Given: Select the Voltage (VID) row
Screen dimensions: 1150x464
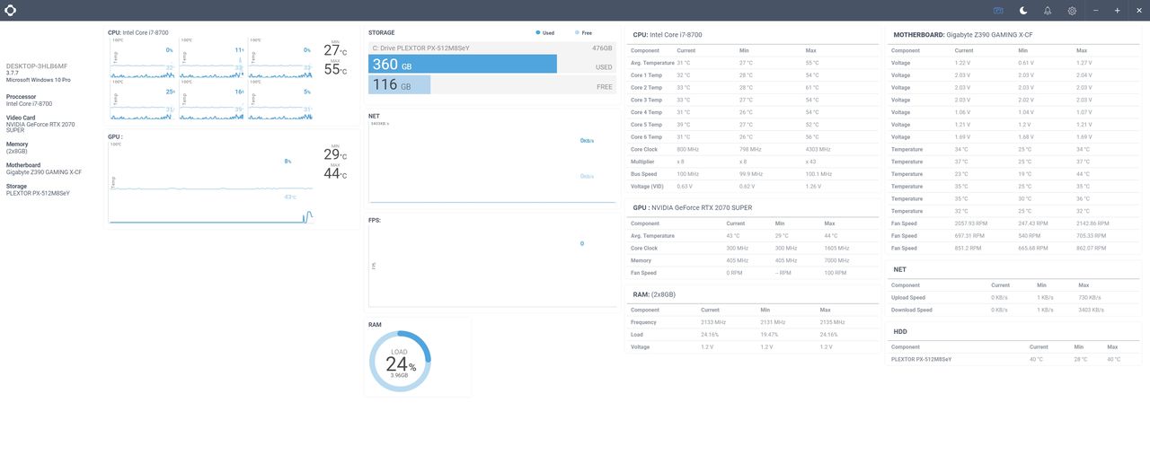Looking at the screenshot, I should click(x=752, y=186).
